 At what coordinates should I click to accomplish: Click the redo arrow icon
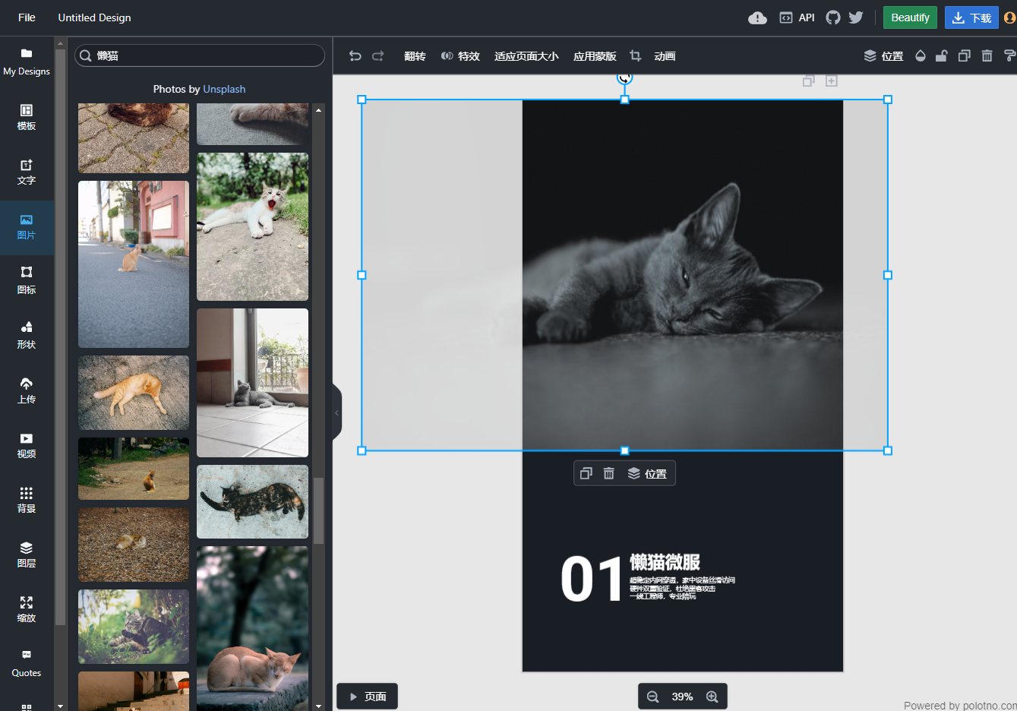click(378, 56)
